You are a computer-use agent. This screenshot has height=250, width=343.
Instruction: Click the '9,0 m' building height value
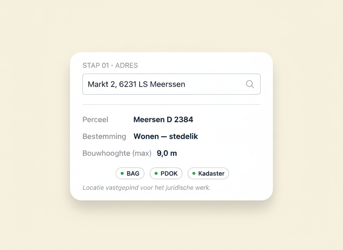[x=167, y=153]
